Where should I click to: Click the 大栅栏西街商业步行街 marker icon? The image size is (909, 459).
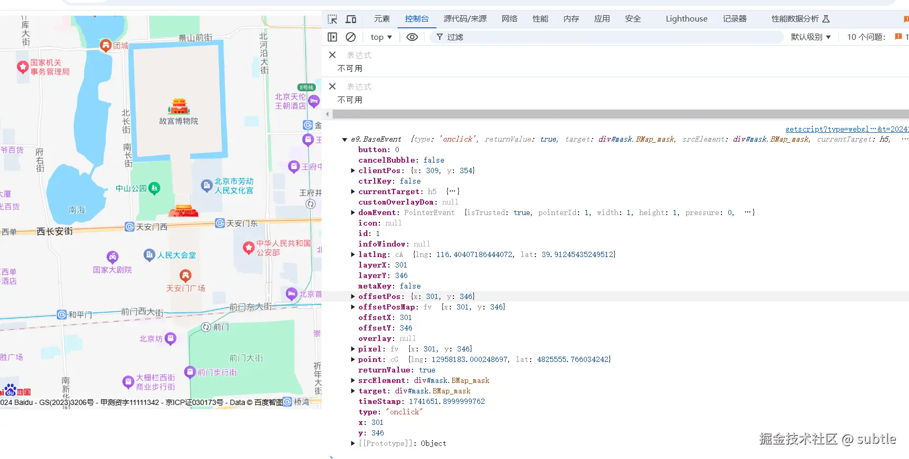coord(128,382)
